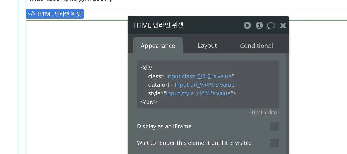Switch to the Appearance tab

coord(158,46)
